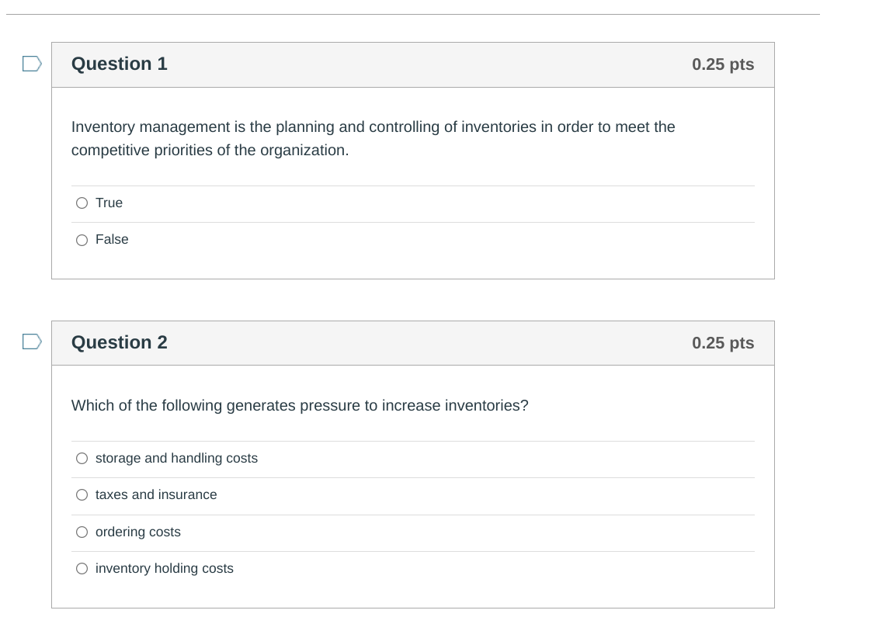
Task: Click the divider line above the True option
Action: point(412,185)
